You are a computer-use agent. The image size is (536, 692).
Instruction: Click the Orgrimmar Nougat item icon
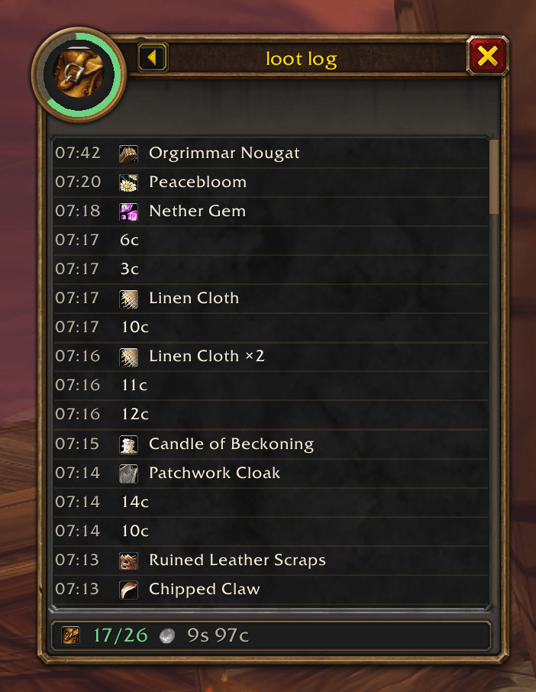tap(128, 154)
